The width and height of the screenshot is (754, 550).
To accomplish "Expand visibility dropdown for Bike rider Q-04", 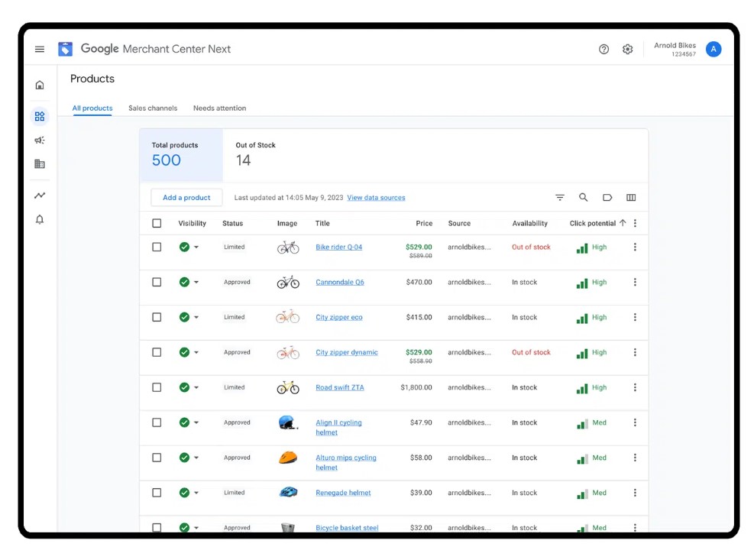I will [x=196, y=247].
